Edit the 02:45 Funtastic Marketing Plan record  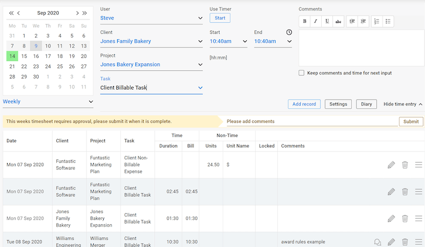[x=391, y=191]
